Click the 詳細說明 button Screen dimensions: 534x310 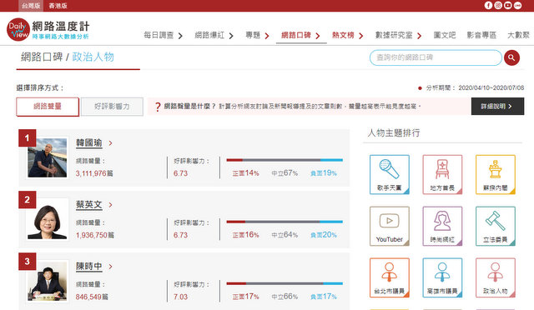497,106
